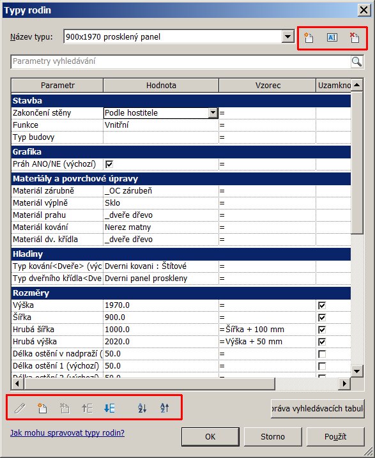Click the Typ budovy parameter row
The width and height of the screenshot is (375, 458).
tap(181, 137)
